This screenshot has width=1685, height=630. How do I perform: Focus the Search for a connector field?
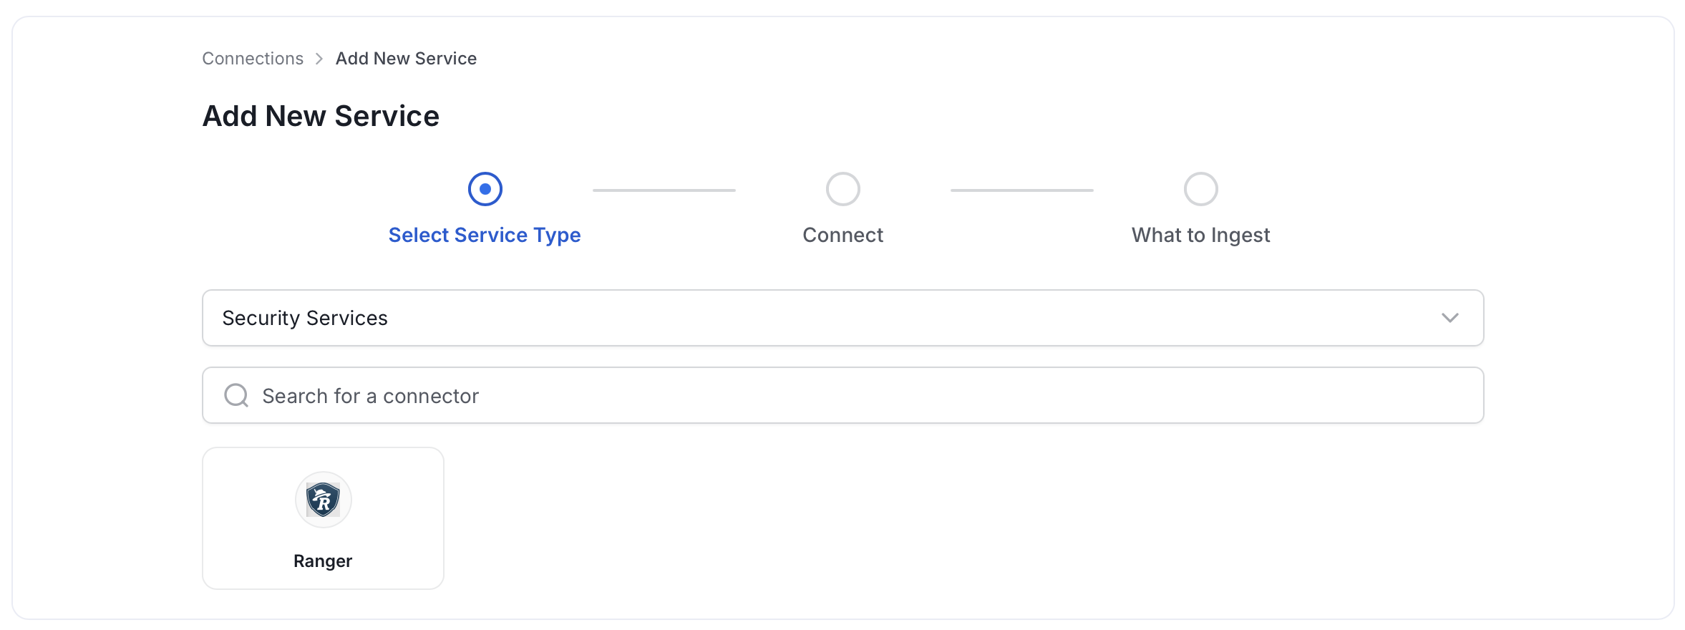(x=843, y=395)
